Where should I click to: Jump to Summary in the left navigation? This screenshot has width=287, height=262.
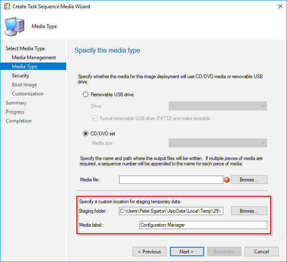pyautogui.click(x=16, y=103)
